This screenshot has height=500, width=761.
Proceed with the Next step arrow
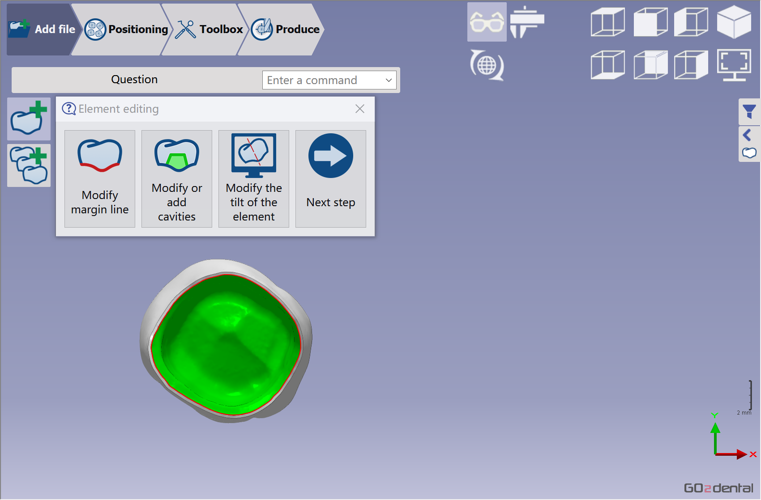[331, 179]
